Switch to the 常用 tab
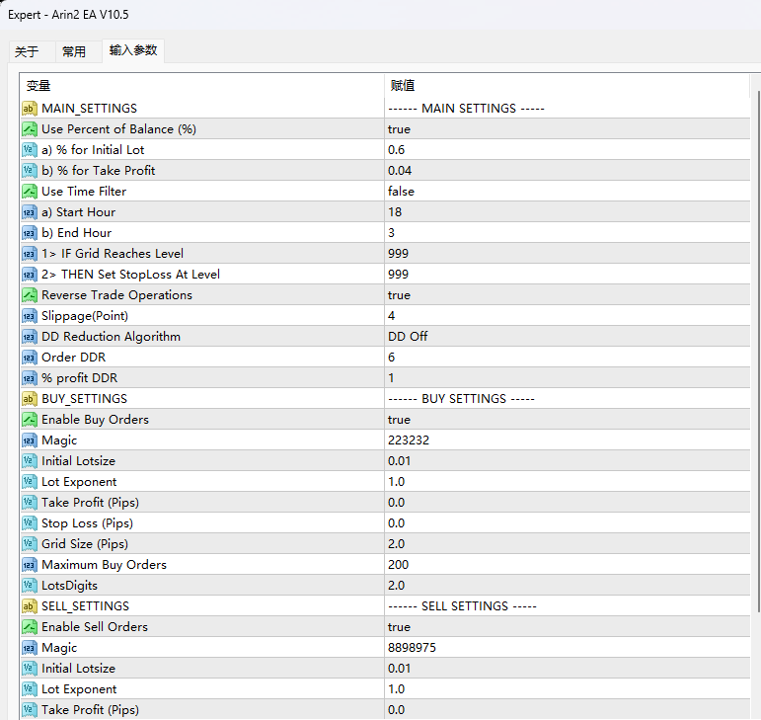The height and width of the screenshot is (720, 761). (74, 51)
